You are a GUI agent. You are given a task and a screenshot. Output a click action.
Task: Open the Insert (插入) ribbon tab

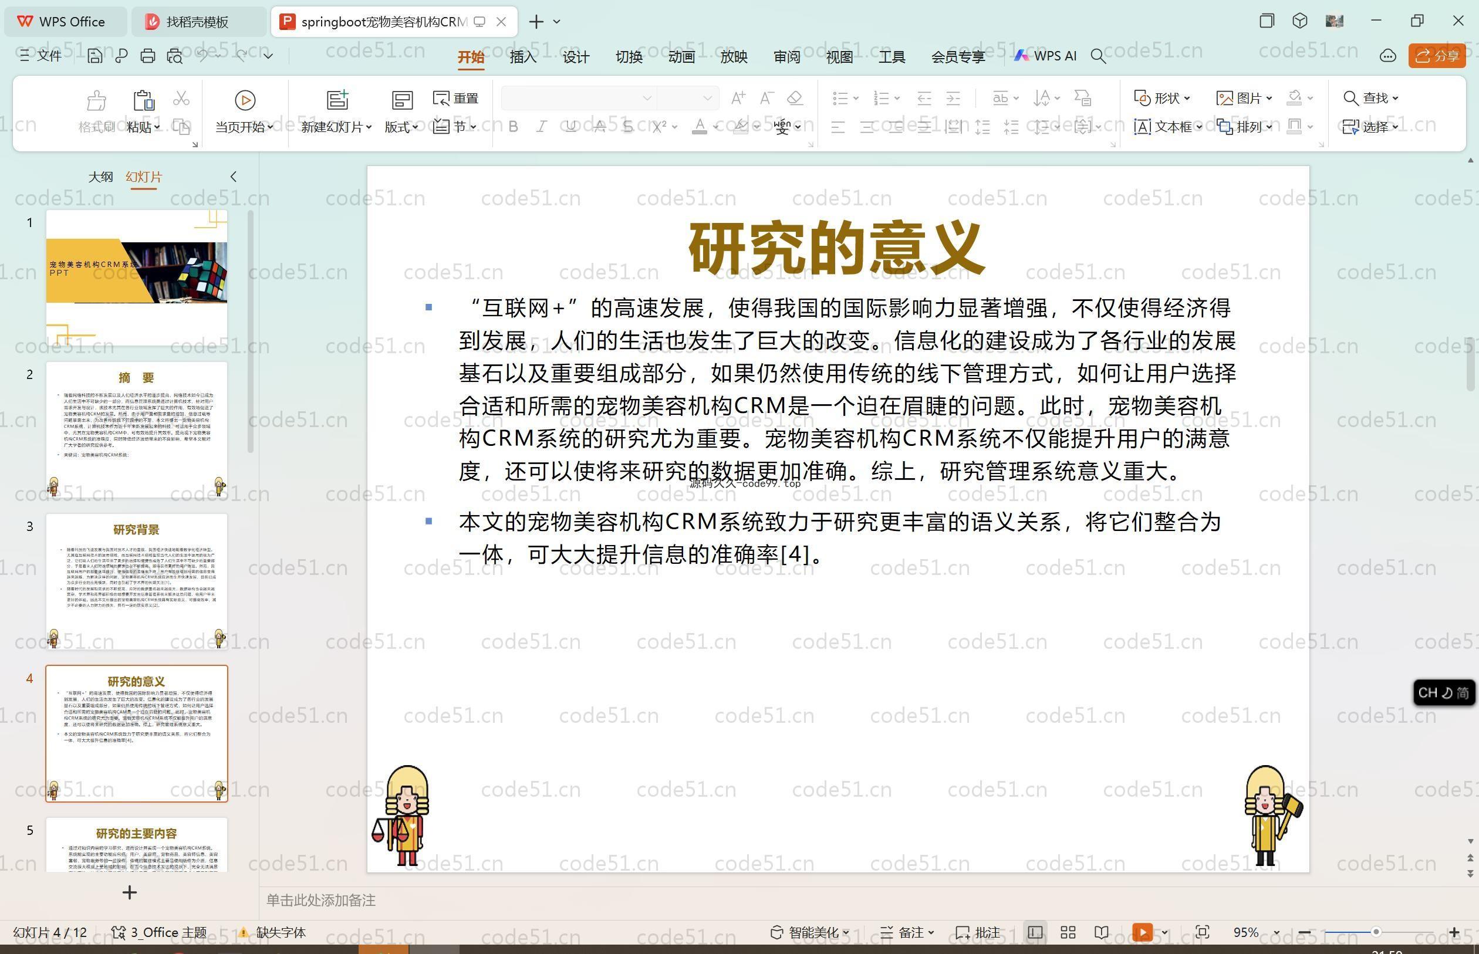523,57
